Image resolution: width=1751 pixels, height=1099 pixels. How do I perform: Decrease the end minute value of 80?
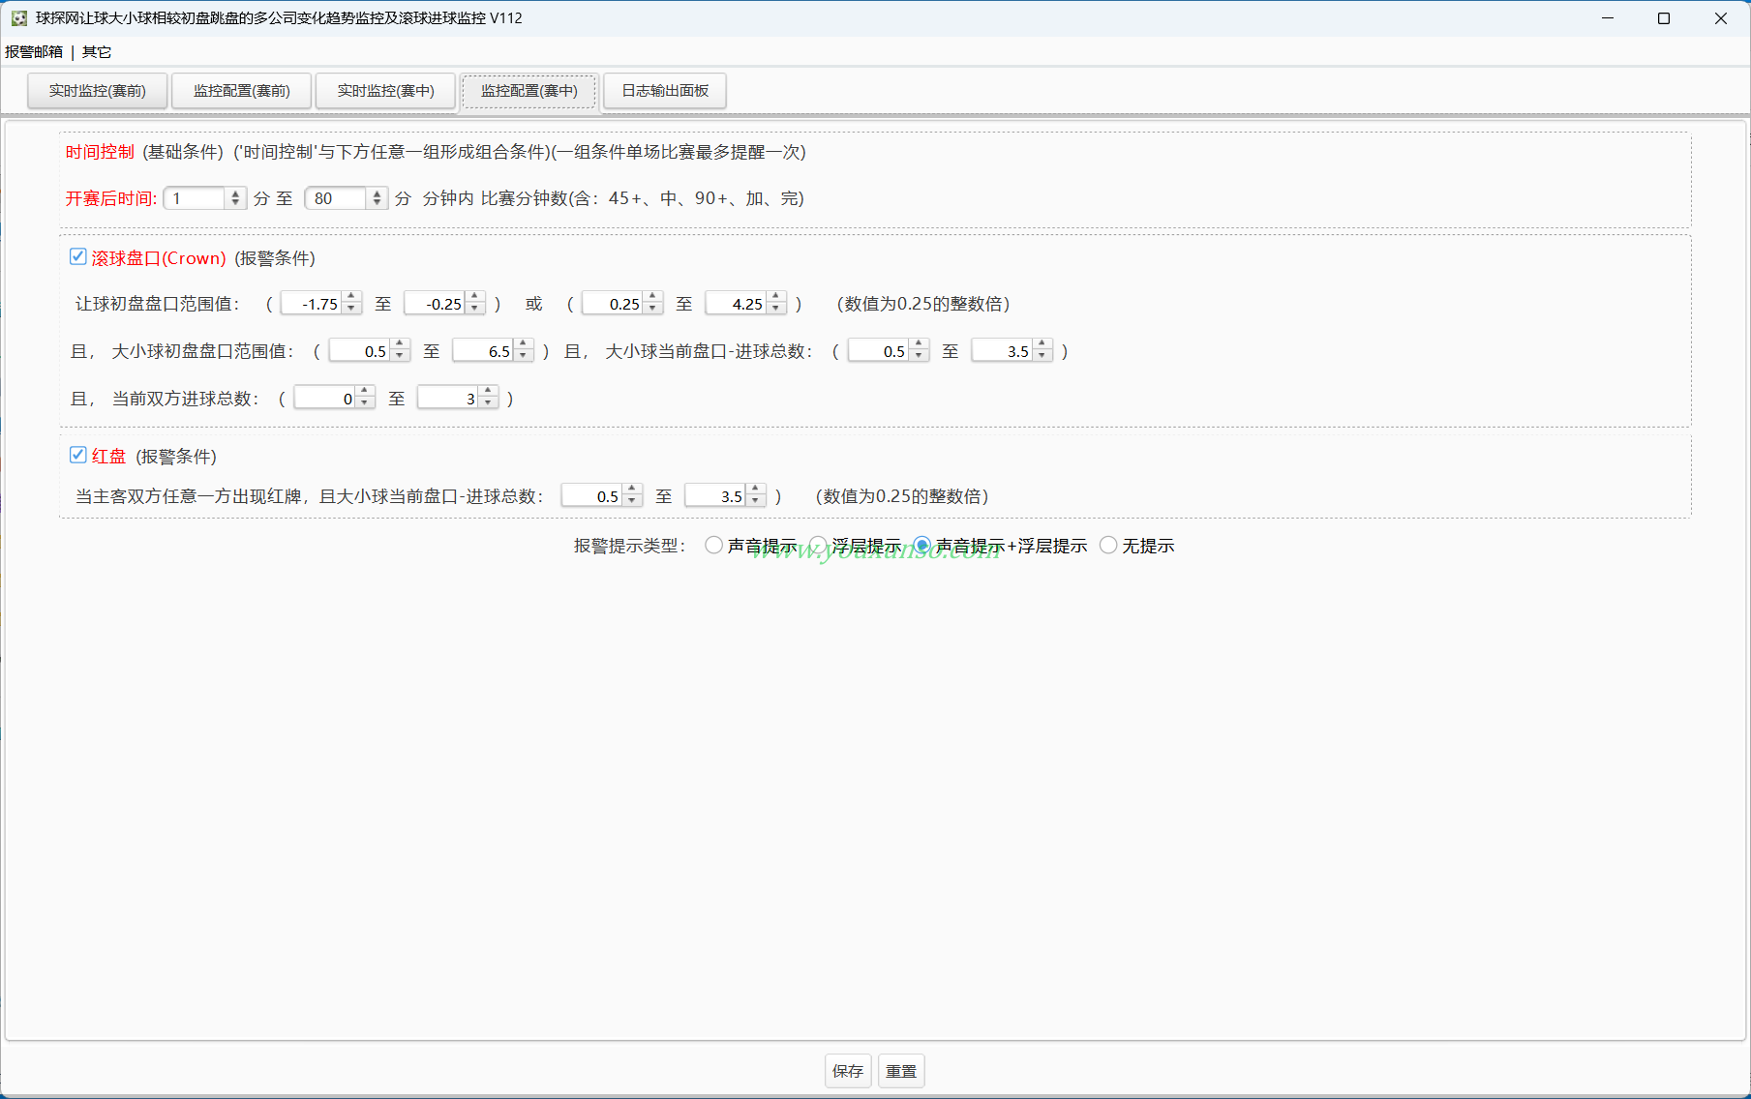click(x=377, y=204)
